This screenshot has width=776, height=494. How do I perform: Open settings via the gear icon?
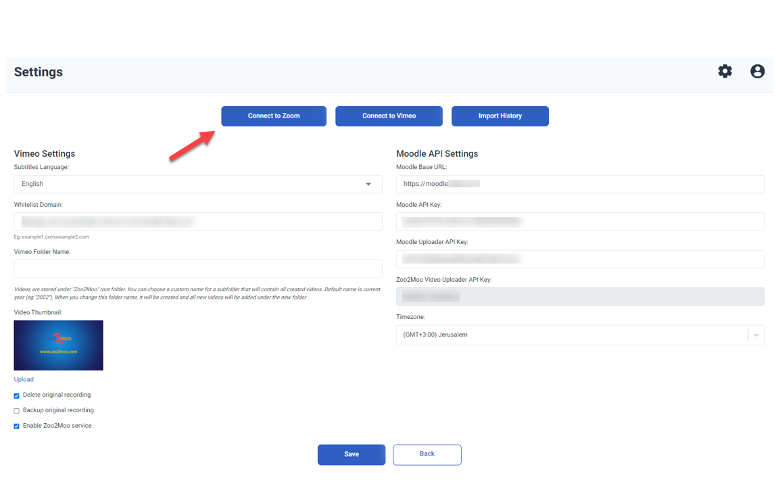(x=725, y=71)
